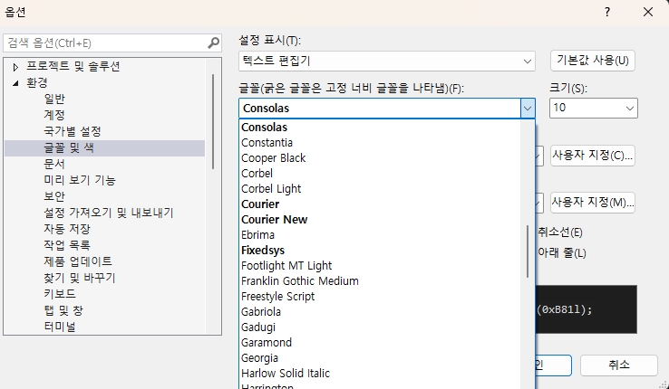Select 키보드 in the options tree

(60, 294)
